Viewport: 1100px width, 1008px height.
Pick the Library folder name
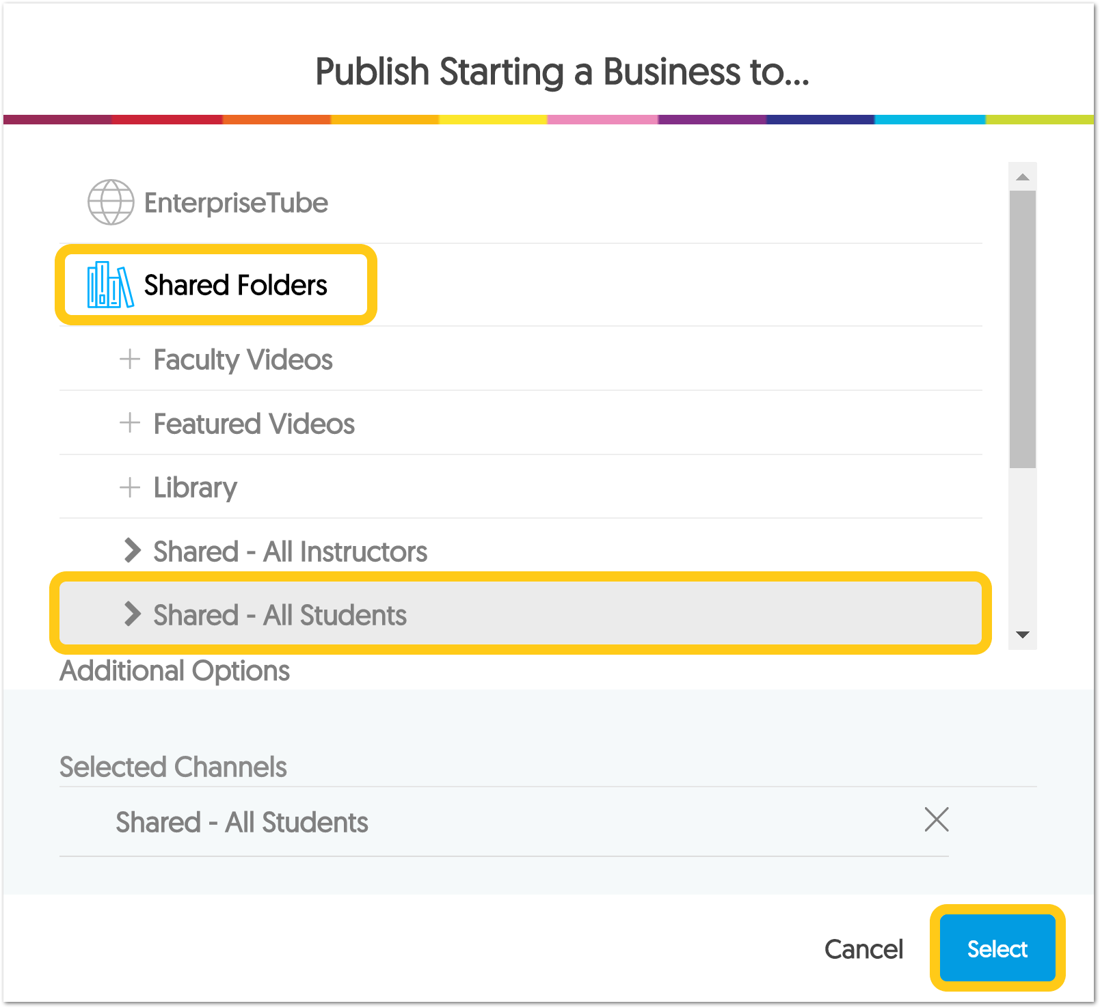click(195, 488)
